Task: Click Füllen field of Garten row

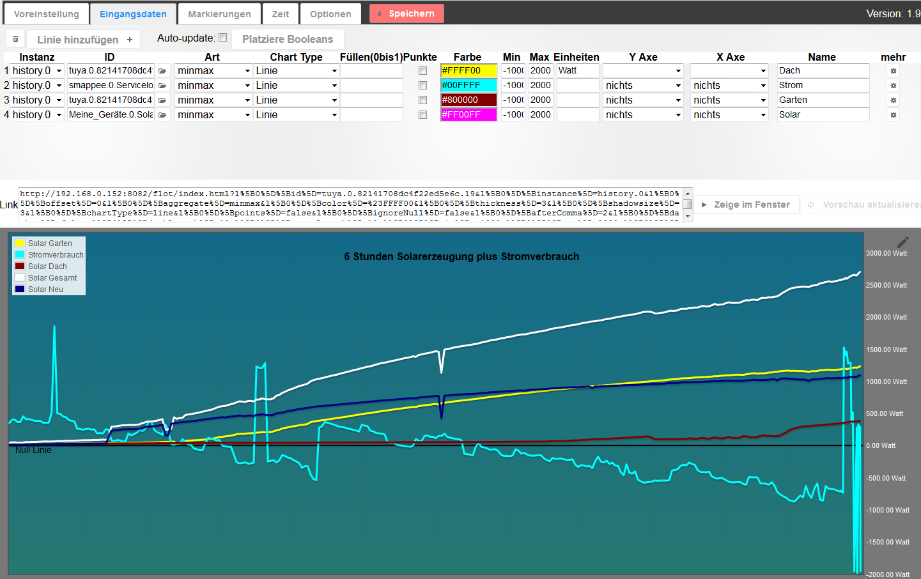Action: pos(371,100)
